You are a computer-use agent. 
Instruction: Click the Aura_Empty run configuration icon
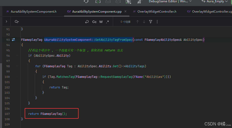click(203, 1)
